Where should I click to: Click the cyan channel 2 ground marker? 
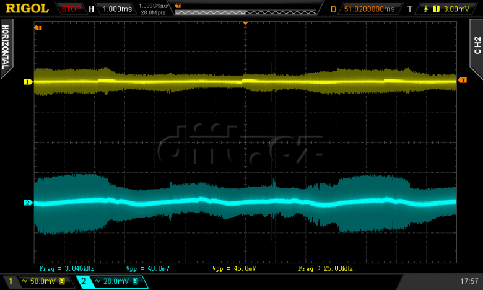click(28, 203)
